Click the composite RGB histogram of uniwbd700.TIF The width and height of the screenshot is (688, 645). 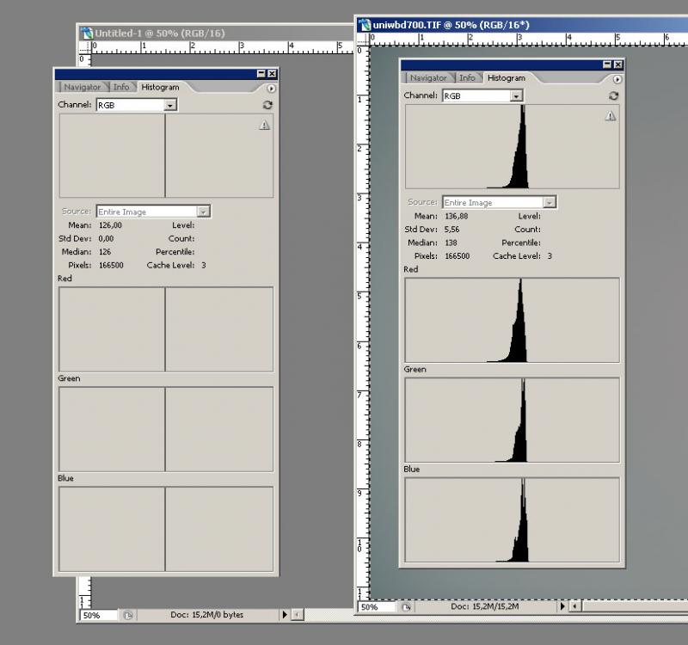(x=512, y=146)
